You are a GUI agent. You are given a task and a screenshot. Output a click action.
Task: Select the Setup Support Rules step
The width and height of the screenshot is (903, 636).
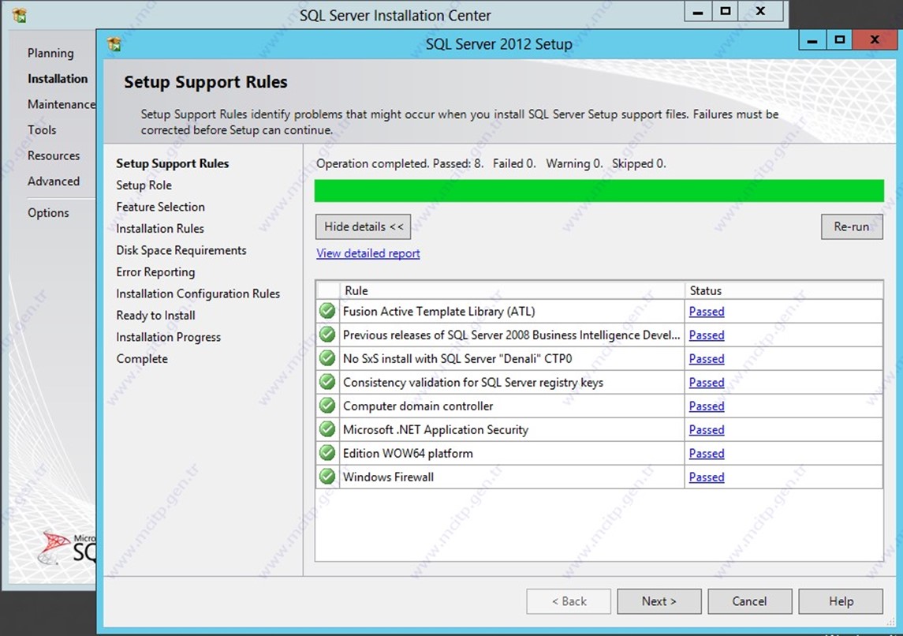[172, 163]
